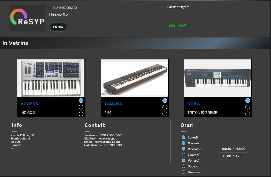Open the Yamaha P-80 piano image
The image size is (271, 177).
click(135, 78)
